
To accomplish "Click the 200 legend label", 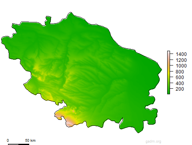I will click(180, 89).
